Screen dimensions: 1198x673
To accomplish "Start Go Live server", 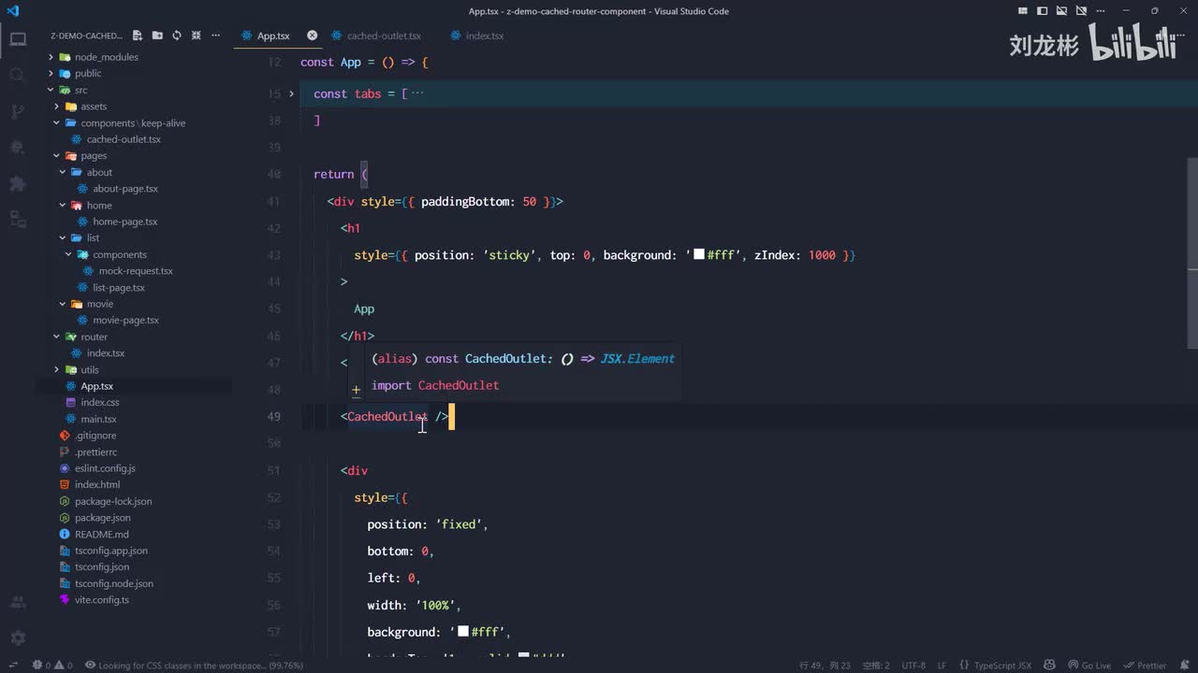I will [x=1089, y=666].
